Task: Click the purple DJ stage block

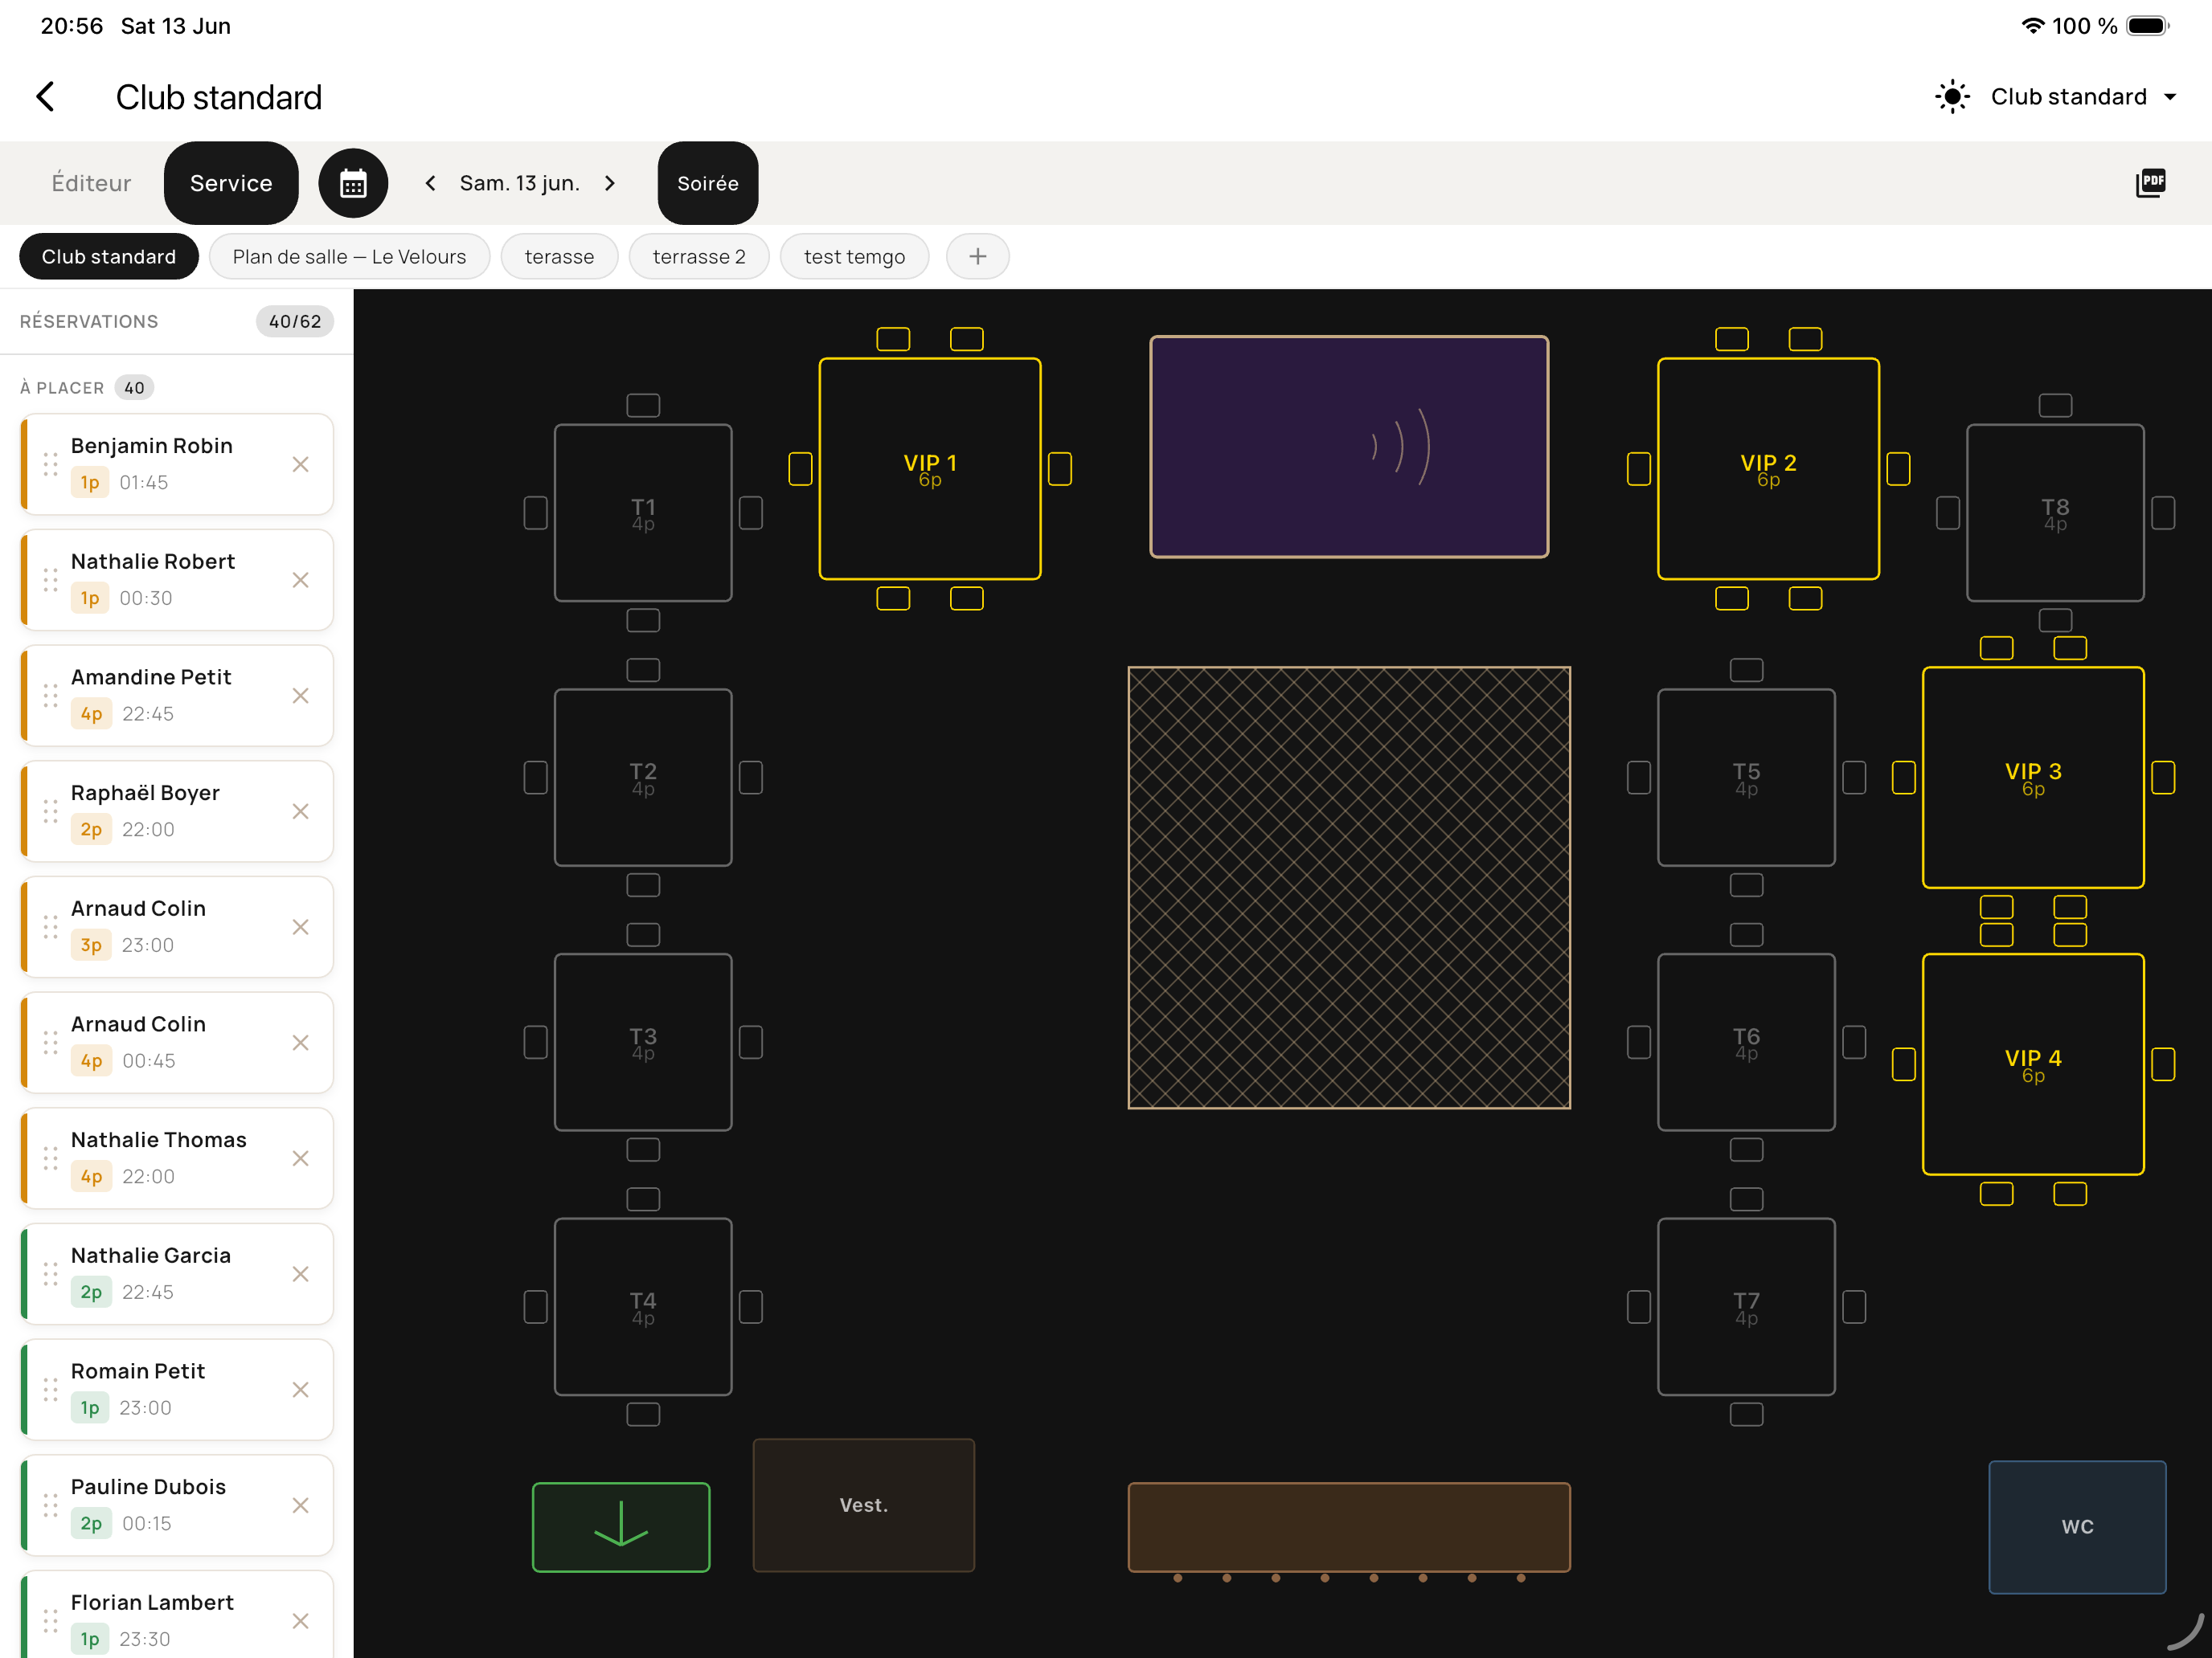Action: coord(1349,447)
